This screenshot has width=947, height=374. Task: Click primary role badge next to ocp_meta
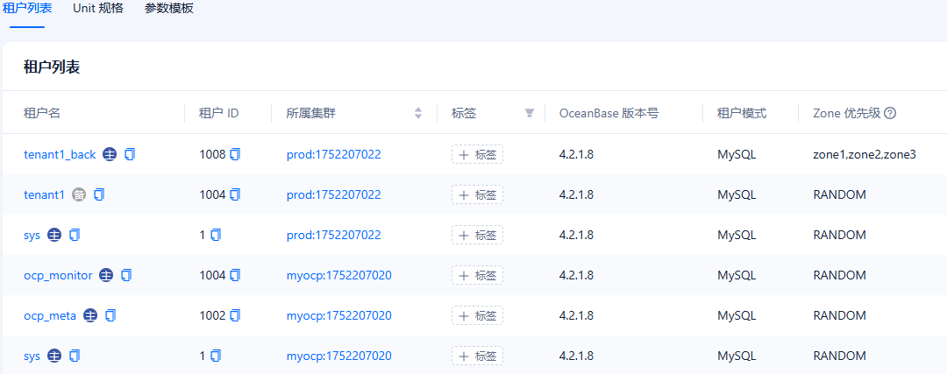point(90,315)
